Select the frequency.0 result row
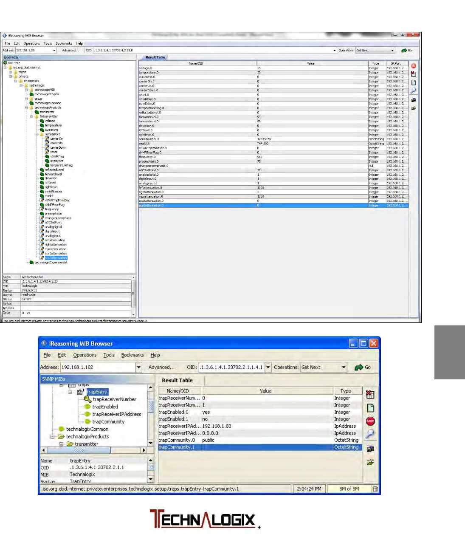Image resolution: width=465 pixels, height=534 pixels. (x=273, y=157)
